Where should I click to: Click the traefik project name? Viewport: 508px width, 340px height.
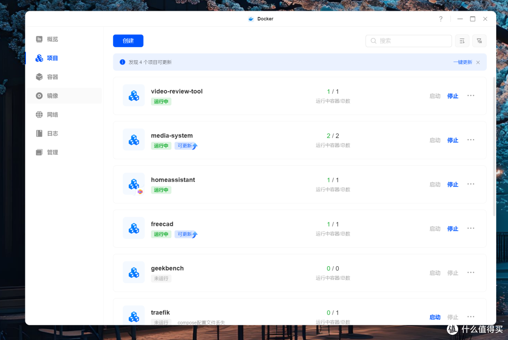pos(160,312)
